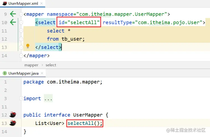
Task: Click the 'from tb_user;' SQL text
Action: [66, 39]
